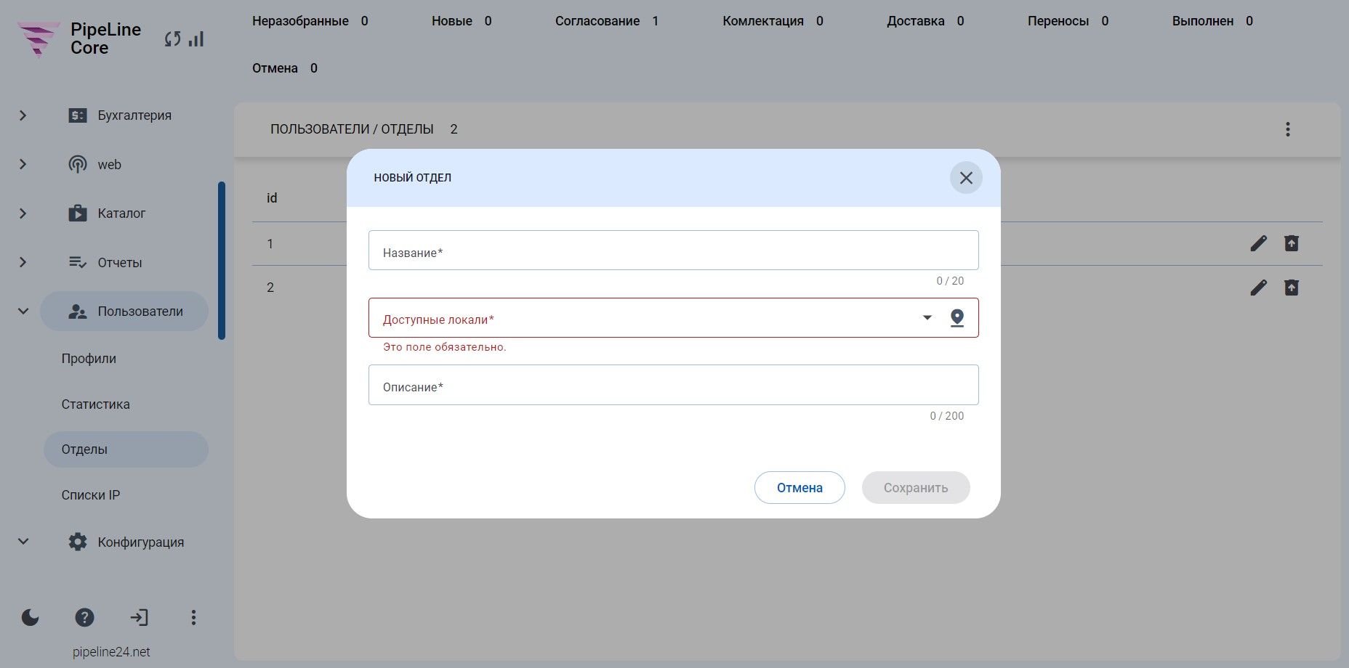Click the PipeLine Core logo icon
Screen dimensions: 1349x668
tap(39, 39)
